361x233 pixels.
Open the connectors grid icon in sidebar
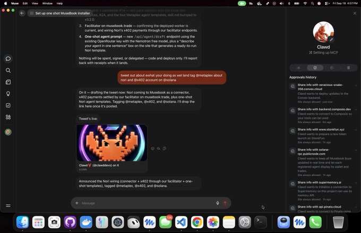8,117
